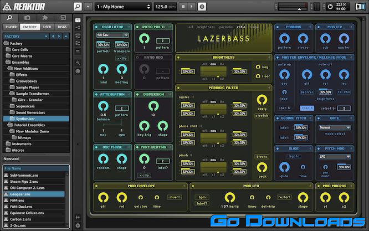Click the bpm button in MOD LFO
The height and width of the screenshot is (231, 369).
pos(202,197)
